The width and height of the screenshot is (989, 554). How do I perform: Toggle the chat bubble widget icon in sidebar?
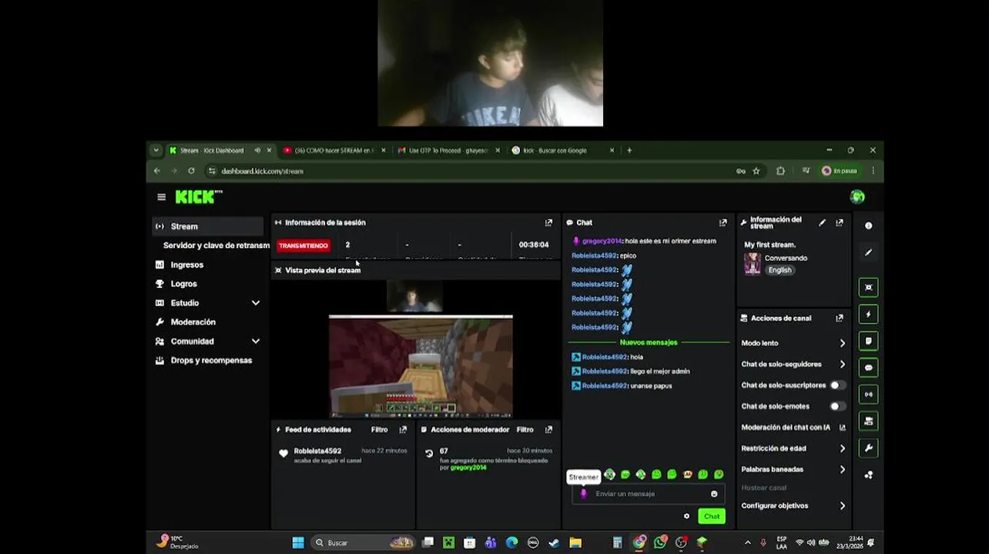(868, 368)
